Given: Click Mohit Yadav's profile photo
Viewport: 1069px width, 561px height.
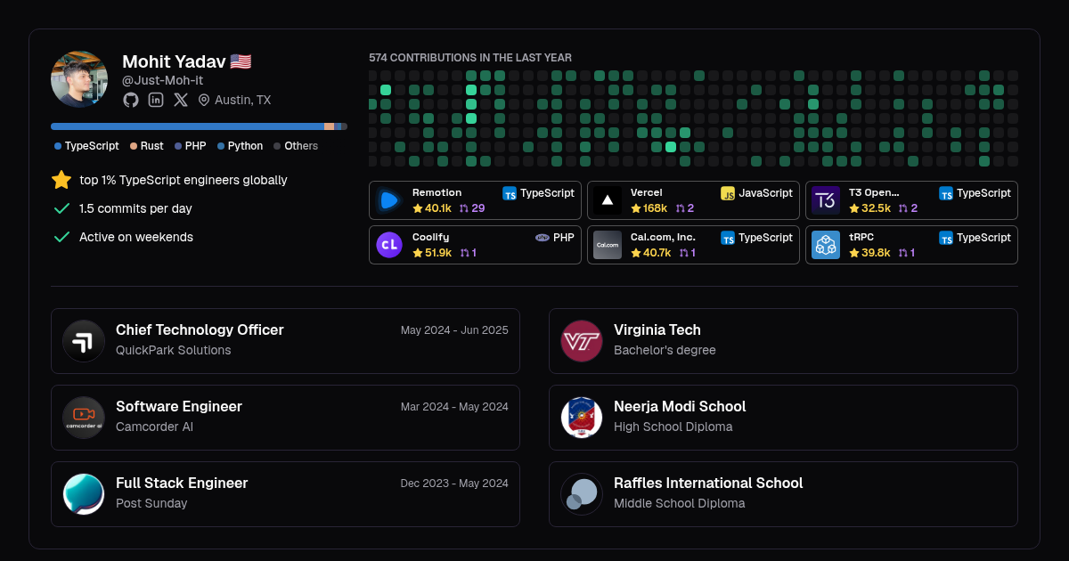Looking at the screenshot, I should [x=79, y=79].
